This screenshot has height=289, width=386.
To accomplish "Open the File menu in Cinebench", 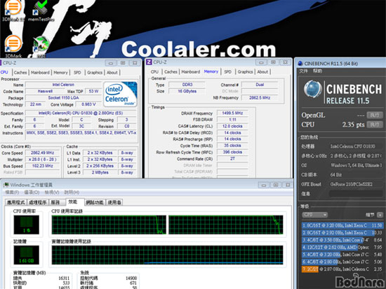I will tap(303, 71).
